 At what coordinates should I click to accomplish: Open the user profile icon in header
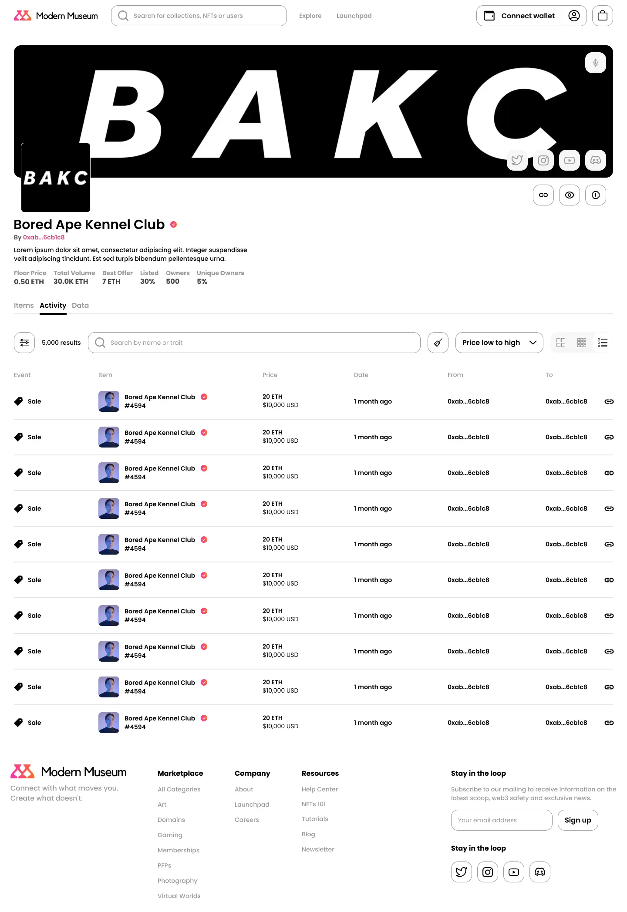(x=574, y=16)
